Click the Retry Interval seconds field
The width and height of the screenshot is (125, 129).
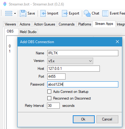(x=53, y=106)
